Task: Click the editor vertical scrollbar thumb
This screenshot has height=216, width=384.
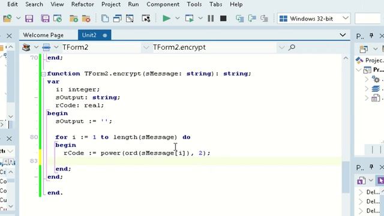Action: (346, 177)
